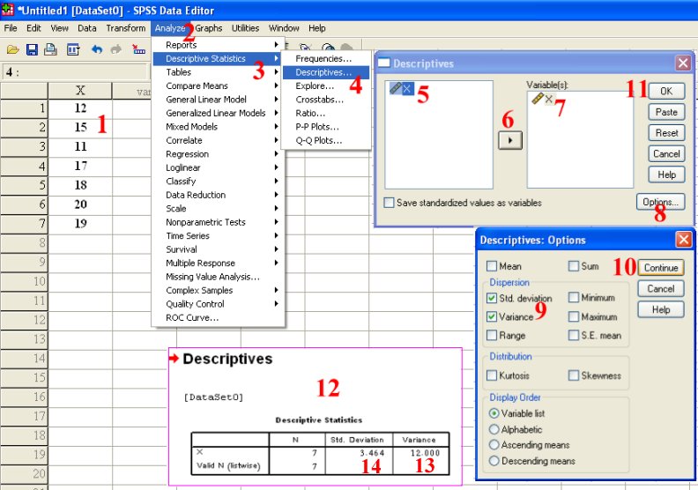Choose Explore... from the submenu
Viewport: 698px width, 490px height.
click(326, 85)
